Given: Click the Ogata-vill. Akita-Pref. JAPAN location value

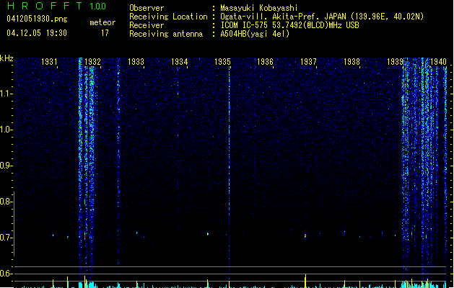Looking at the screenshot, I should (x=322, y=17).
